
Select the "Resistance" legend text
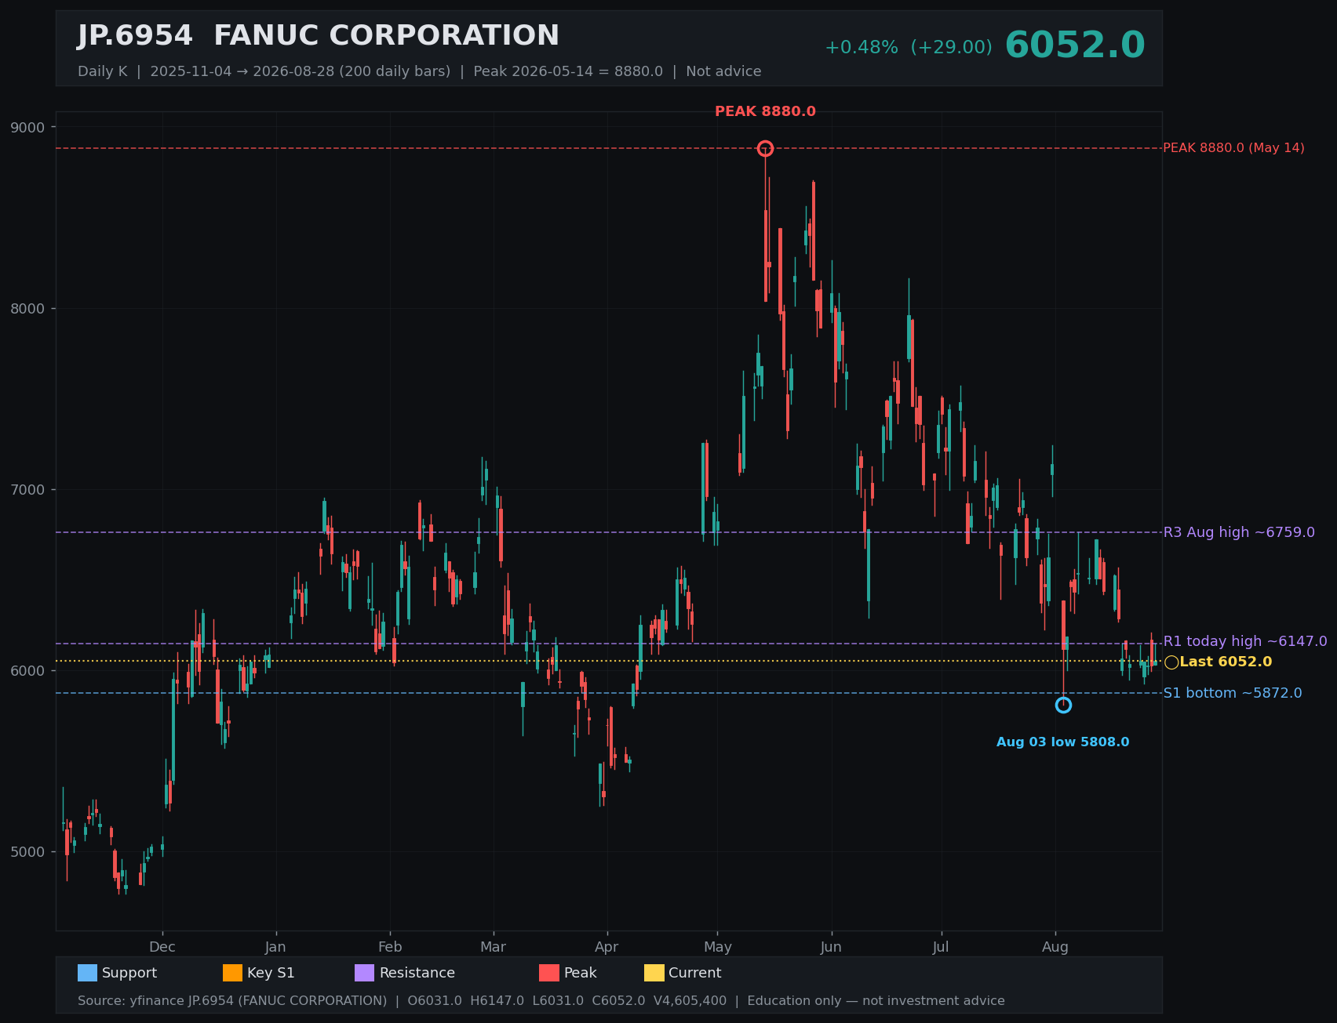(x=417, y=973)
